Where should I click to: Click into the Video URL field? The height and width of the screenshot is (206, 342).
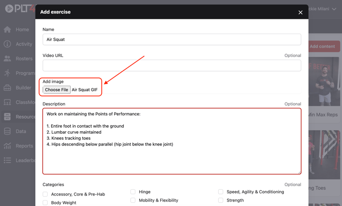point(171,65)
